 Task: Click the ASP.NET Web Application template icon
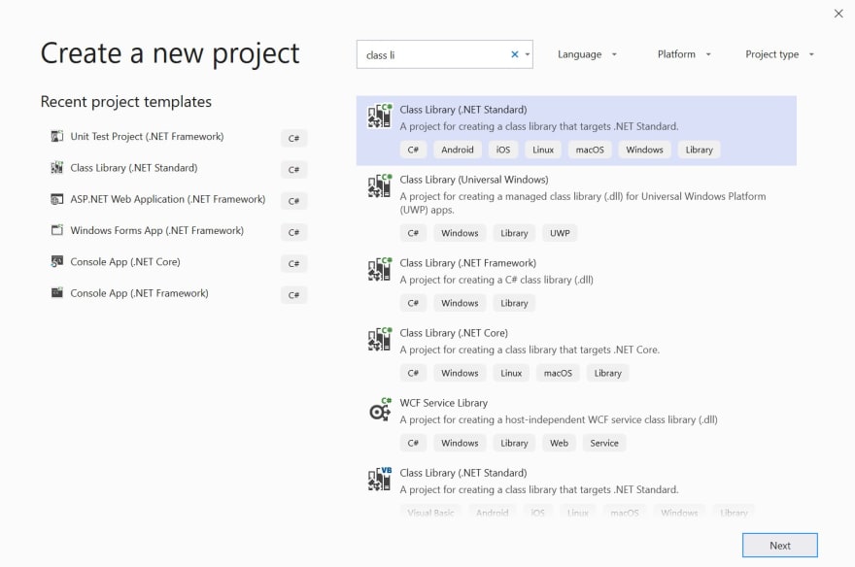tap(57, 199)
